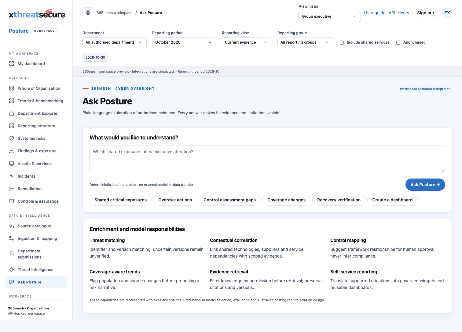The width and height of the screenshot is (462, 332).
Task: Select Shared critical exposures suggestion chip
Action: (x=120, y=200)
